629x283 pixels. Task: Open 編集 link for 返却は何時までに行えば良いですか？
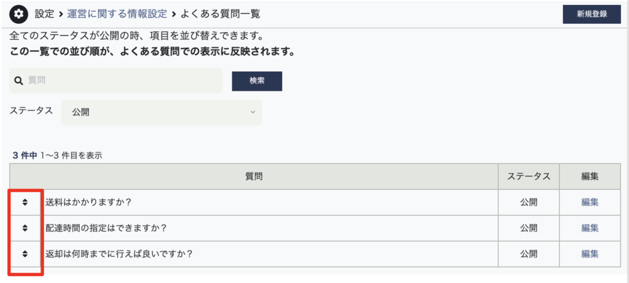coord(590,254)
